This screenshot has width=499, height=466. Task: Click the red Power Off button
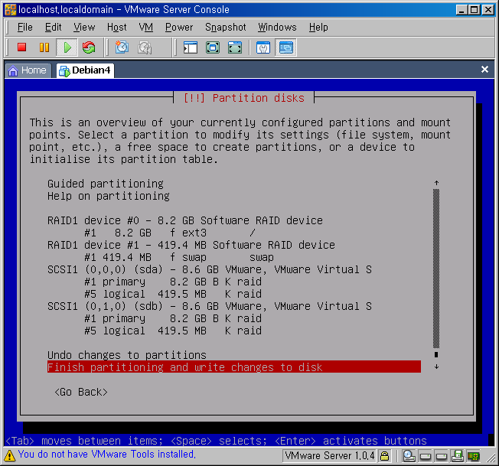coord(22,47)
